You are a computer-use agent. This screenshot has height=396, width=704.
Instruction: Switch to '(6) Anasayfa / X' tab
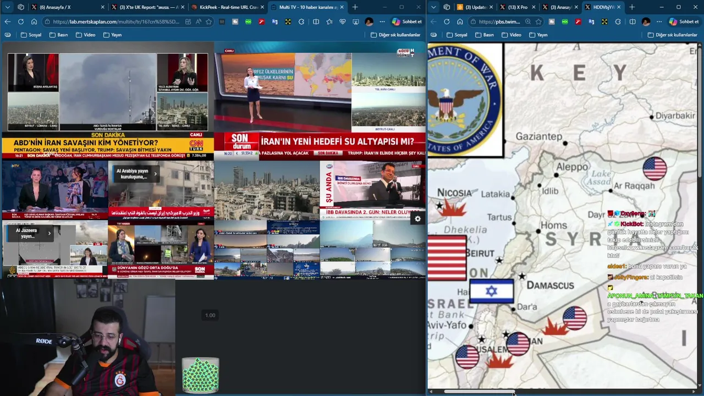69,7
